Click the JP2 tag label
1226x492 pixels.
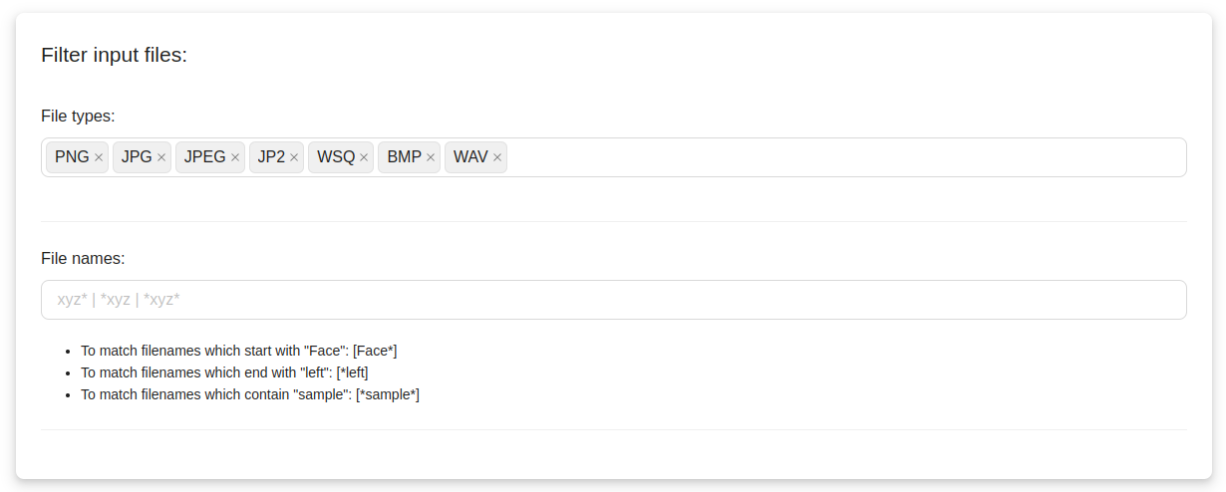[271, 157]
